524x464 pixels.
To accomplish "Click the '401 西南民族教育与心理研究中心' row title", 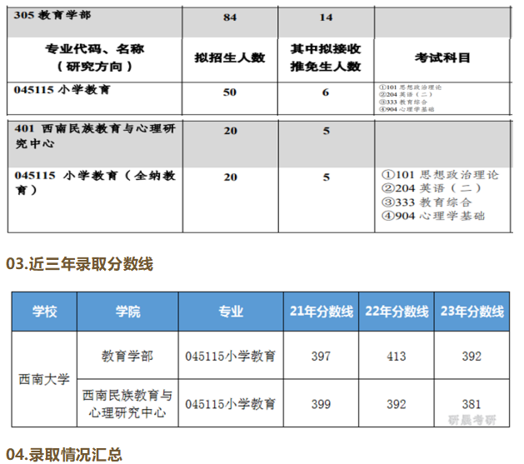I will point(95,136).
